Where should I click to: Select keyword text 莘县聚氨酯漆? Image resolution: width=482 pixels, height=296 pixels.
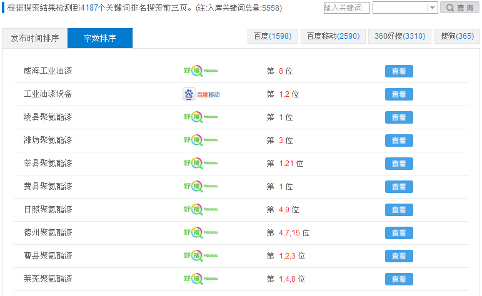coord(48,164)
